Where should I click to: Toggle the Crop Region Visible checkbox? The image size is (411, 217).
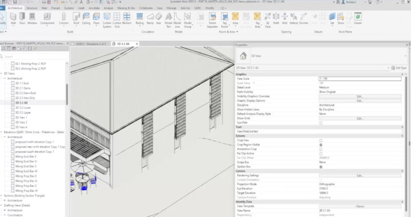pos(321,145)
